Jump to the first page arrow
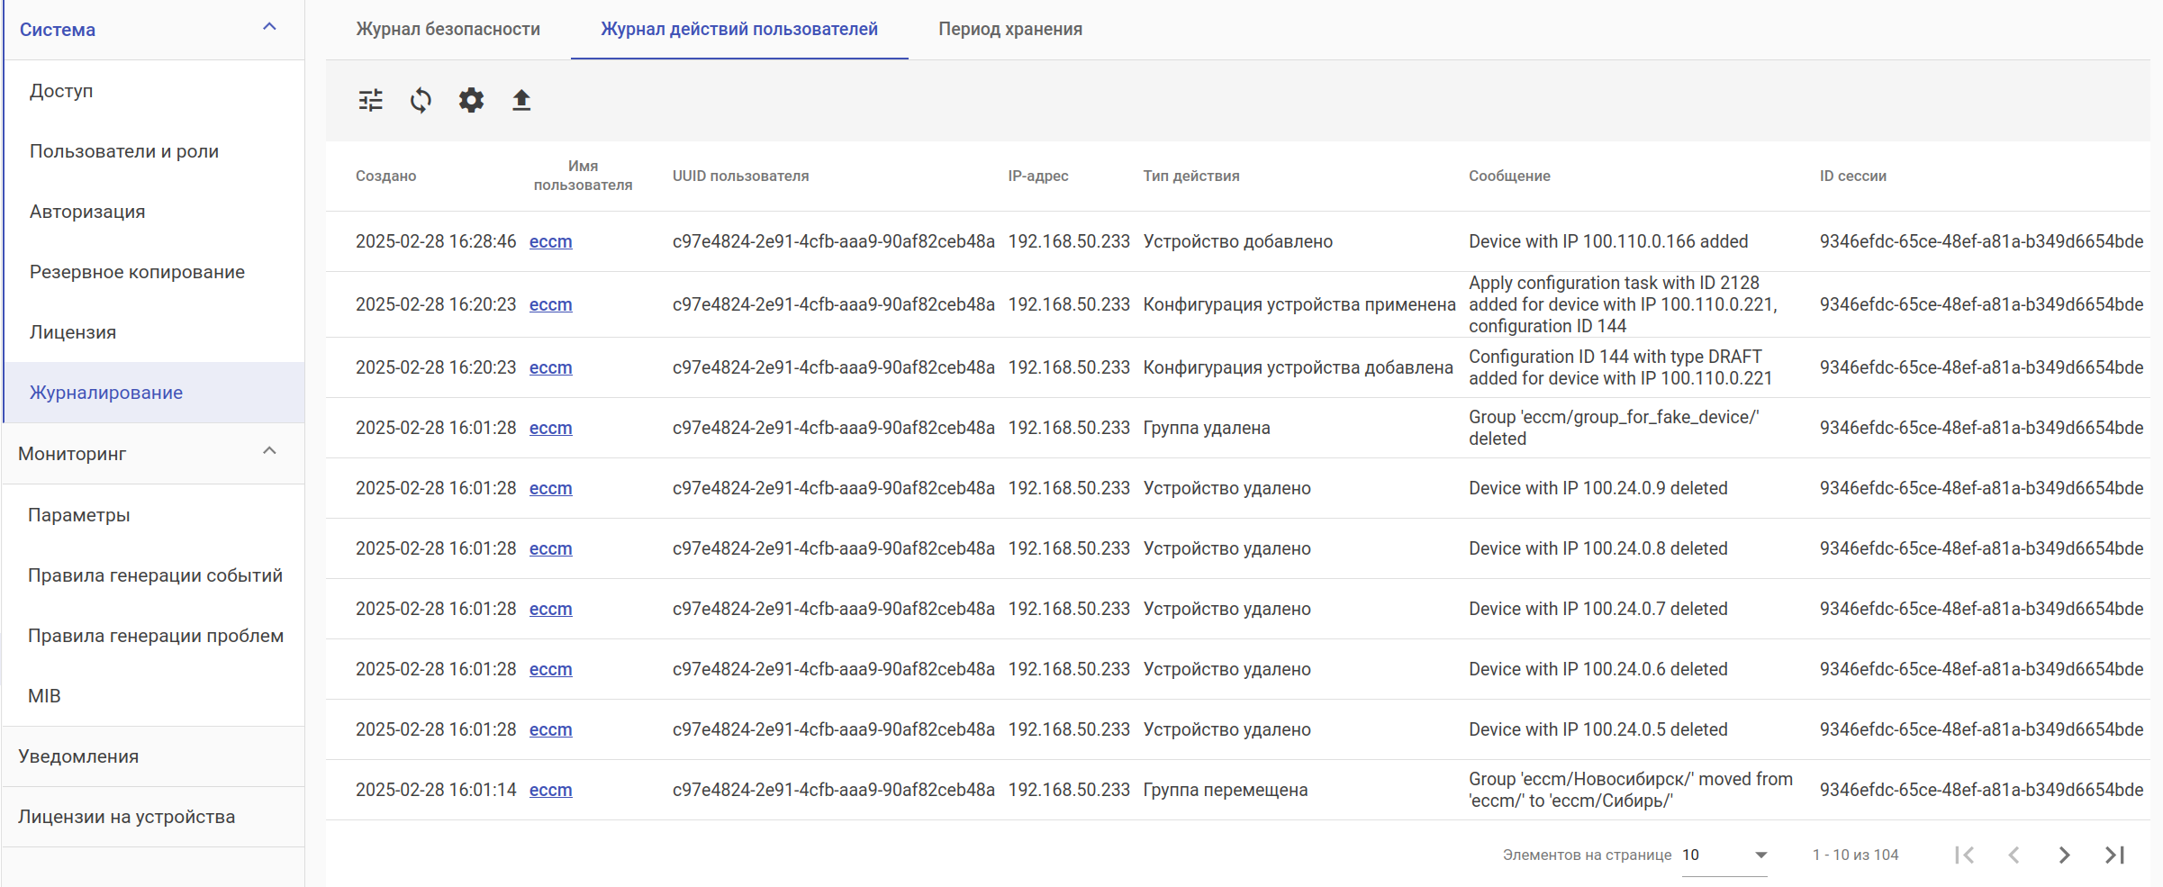 pos(1965,855)
